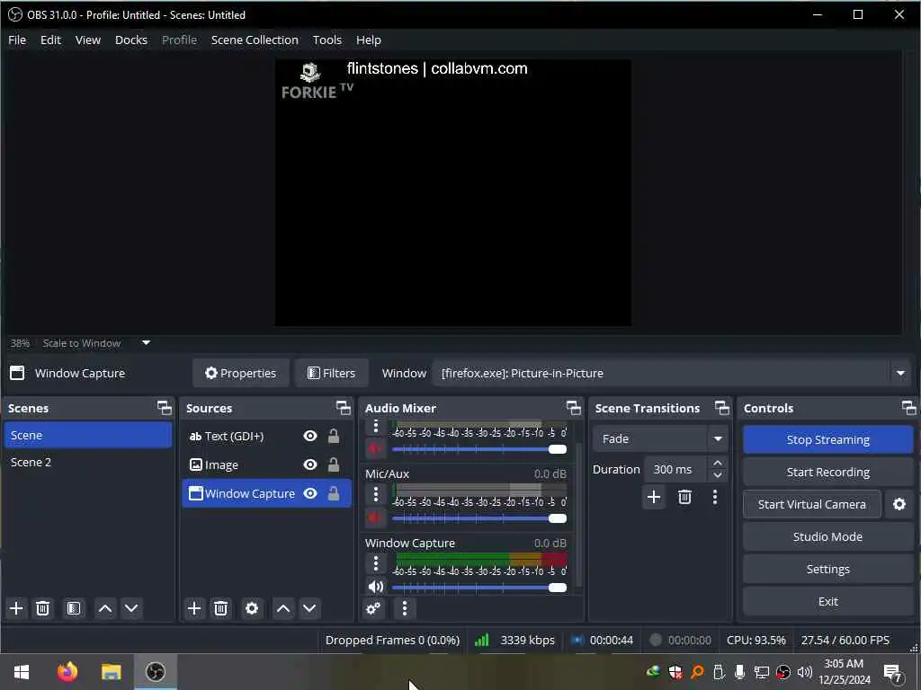Open Window Capture channel options dots
Screen dimensions: 921x690
click(x=376, y=564)
